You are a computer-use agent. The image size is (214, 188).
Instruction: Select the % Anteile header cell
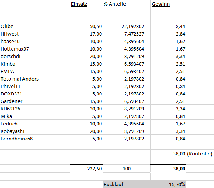click(127, 4)
